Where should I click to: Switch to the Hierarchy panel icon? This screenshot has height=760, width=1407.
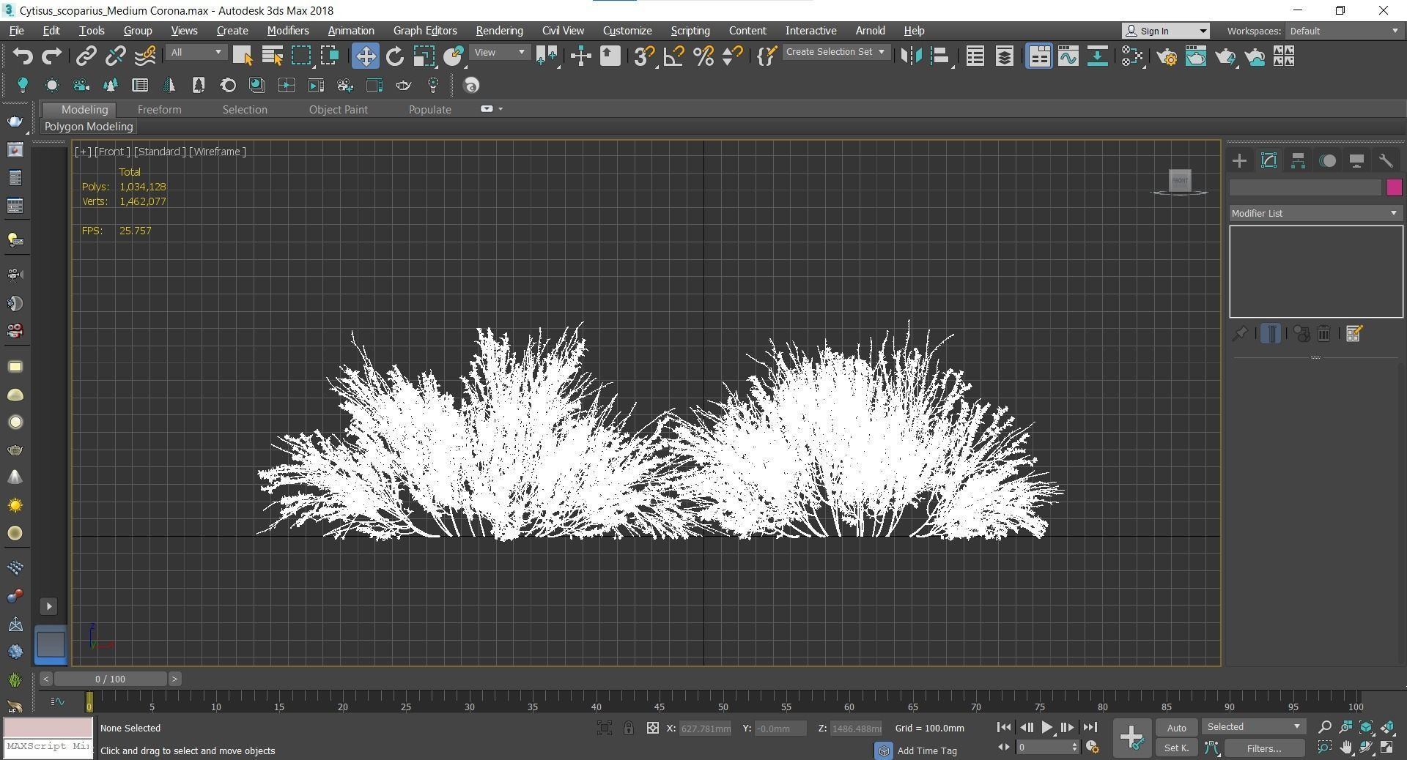pyautogui.click(x=1298, y=161)
